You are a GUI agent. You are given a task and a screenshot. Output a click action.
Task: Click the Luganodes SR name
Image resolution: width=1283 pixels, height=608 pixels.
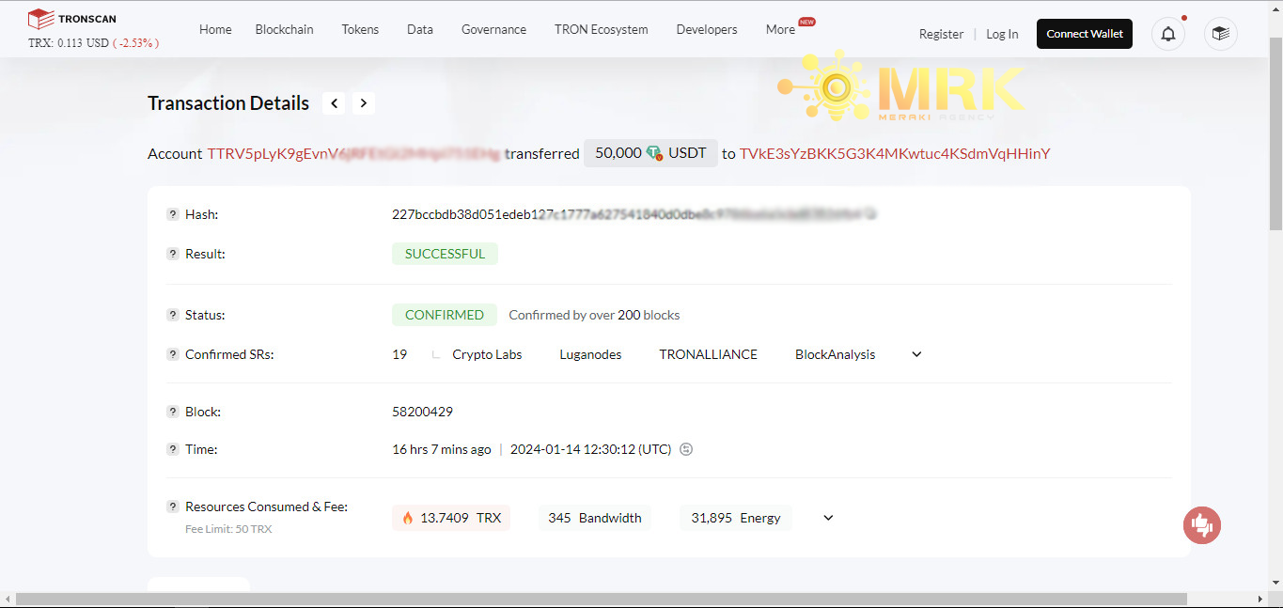[590, 354]
